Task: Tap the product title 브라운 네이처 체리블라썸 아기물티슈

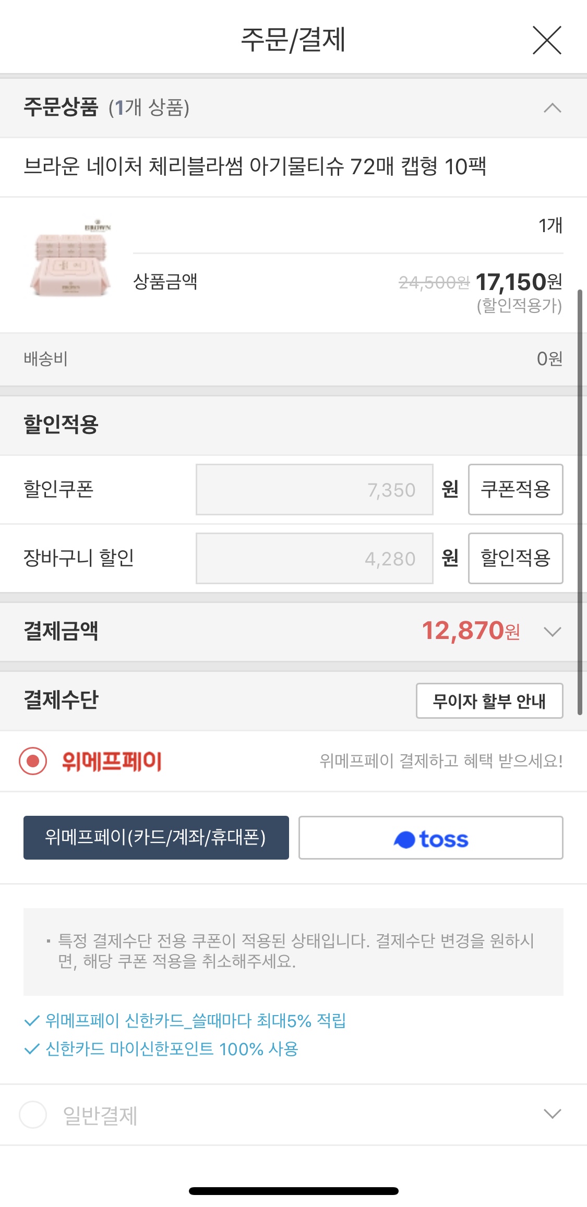Action: pos(255,167)
